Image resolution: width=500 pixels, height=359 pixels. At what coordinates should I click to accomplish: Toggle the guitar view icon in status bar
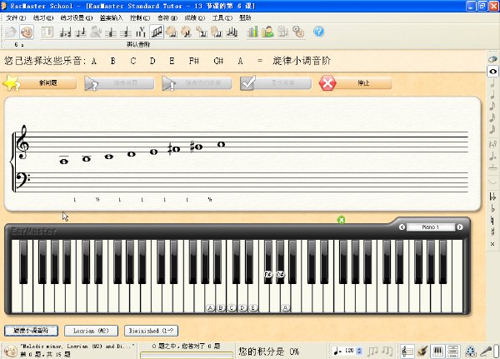coord(422,352)
